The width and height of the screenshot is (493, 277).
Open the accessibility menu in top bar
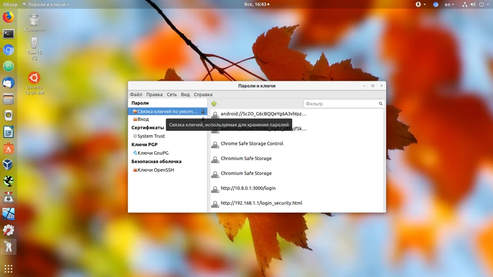pyautogui.click(x=418, y=4)
